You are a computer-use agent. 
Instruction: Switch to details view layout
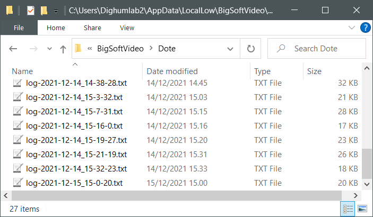click(x=348, y=209)
